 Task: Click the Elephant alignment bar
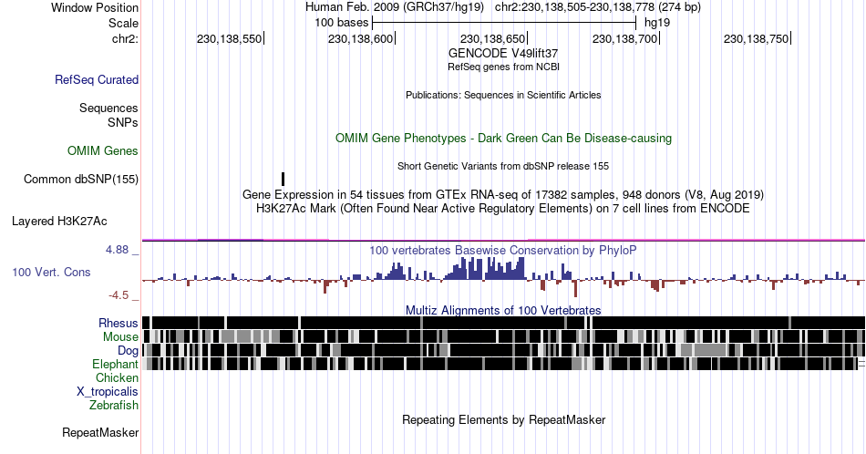[503, 364]
